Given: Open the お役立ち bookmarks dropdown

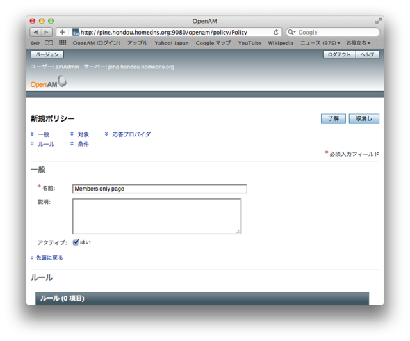Looking at the screenshot, I should (358, 43).
